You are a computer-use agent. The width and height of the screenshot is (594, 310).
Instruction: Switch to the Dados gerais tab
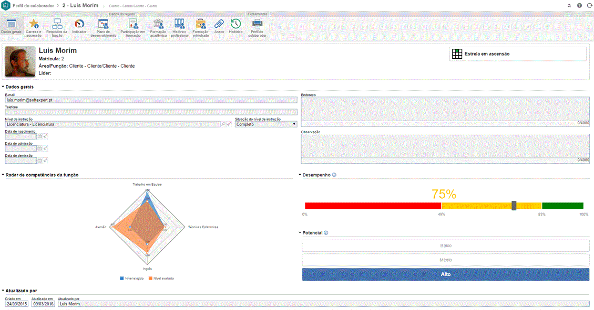pyautogui.click(x=12, y=27)
